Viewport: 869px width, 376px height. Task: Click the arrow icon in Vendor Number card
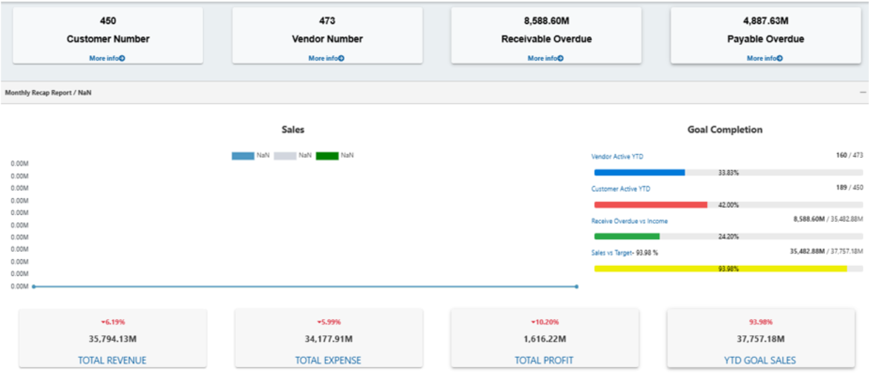click(x=342, y=58)
